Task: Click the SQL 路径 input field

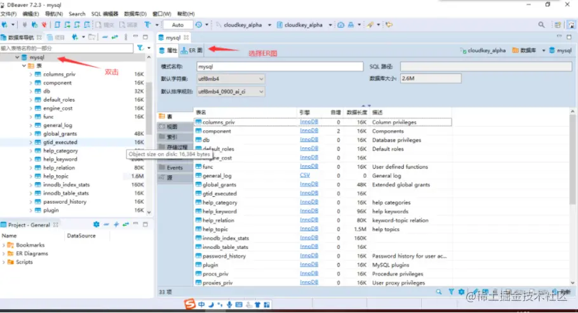Action: tap(486, 67)
